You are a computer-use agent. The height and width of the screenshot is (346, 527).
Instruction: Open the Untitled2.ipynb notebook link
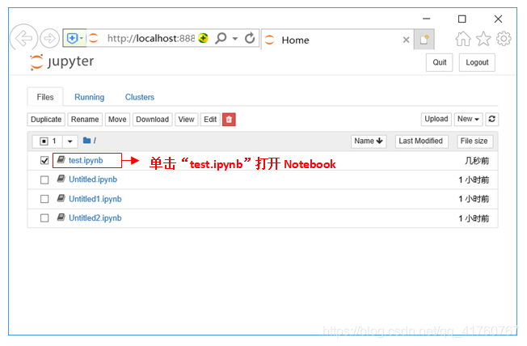95,218
